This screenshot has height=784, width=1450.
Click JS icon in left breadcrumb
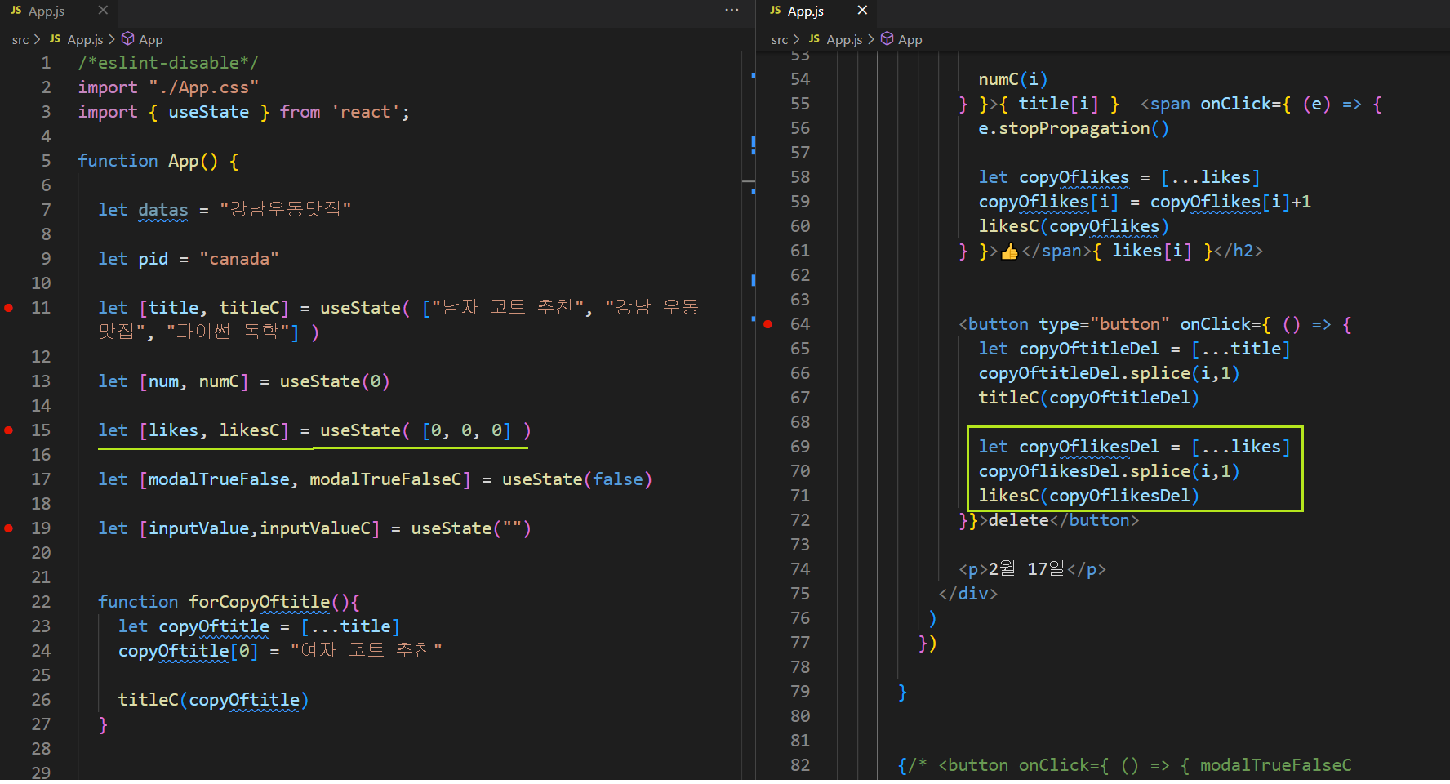[x=55, y=39]
